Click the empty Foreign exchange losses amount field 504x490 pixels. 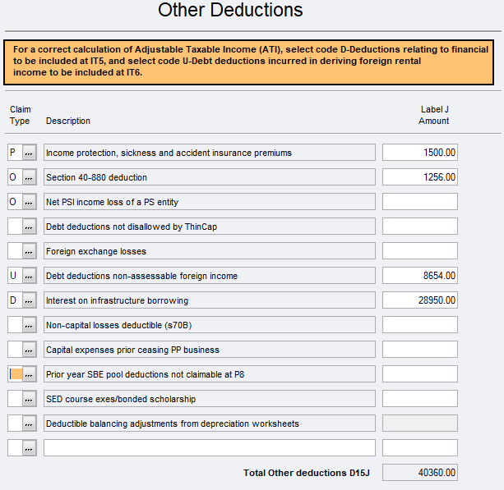point(419,251)
